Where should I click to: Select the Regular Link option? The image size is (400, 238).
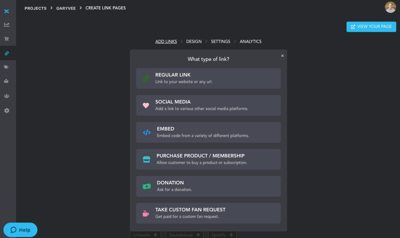click(208, 78)
